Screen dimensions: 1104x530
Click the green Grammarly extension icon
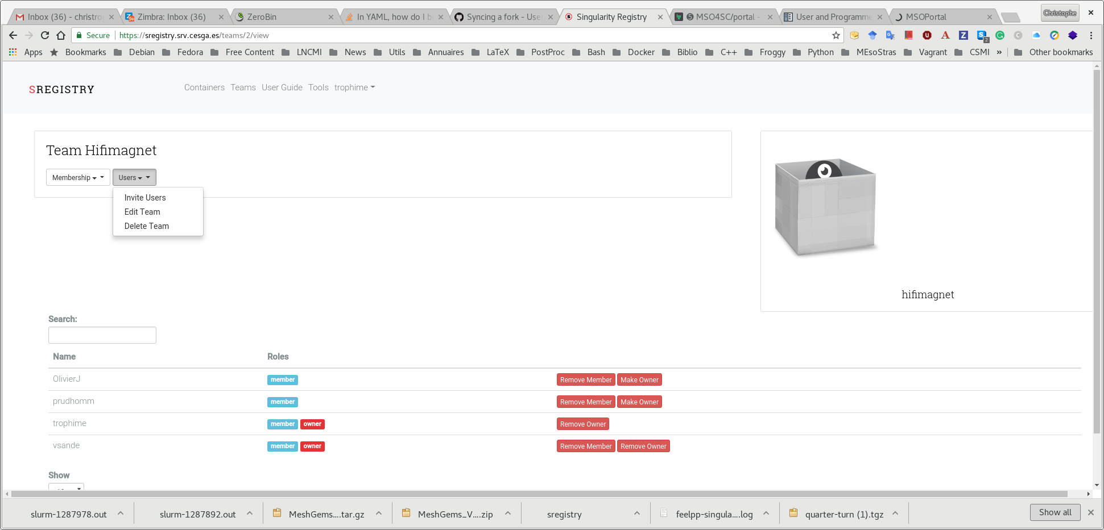[1000, 35]
